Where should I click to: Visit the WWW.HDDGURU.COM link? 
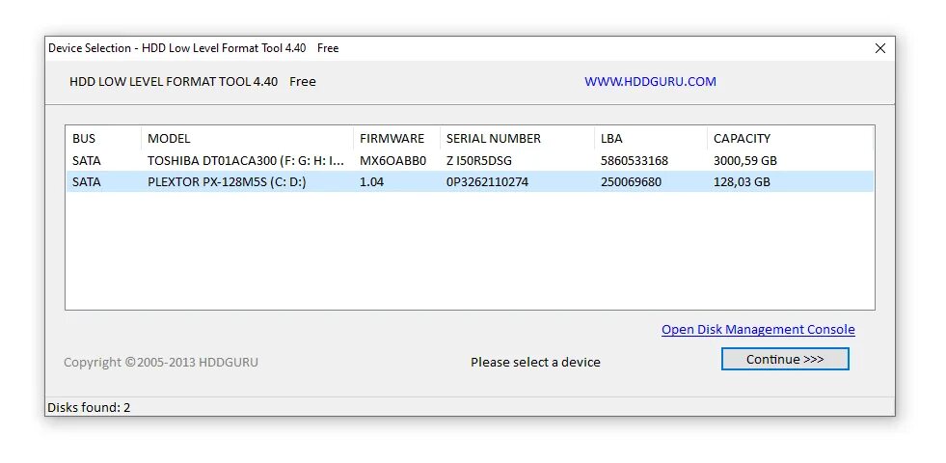click(x=650, y=81)
